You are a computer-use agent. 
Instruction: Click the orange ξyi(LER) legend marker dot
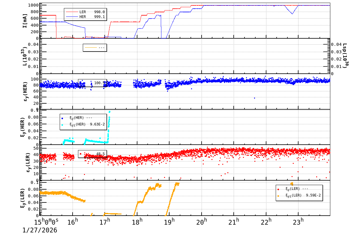point(278,196)
